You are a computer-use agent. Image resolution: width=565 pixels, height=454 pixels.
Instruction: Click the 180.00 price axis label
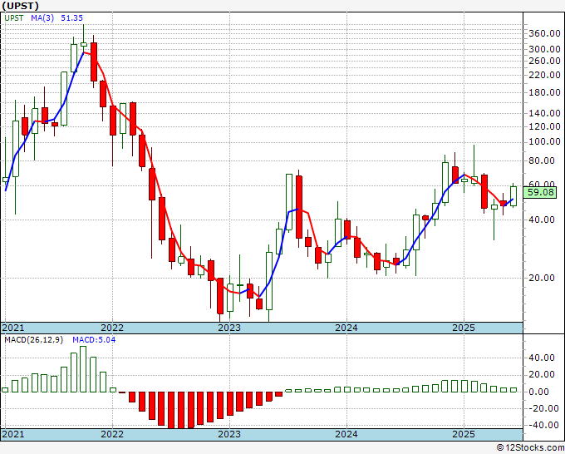(544, 92)
